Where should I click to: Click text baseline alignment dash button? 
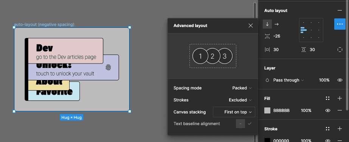pos(240,124)
